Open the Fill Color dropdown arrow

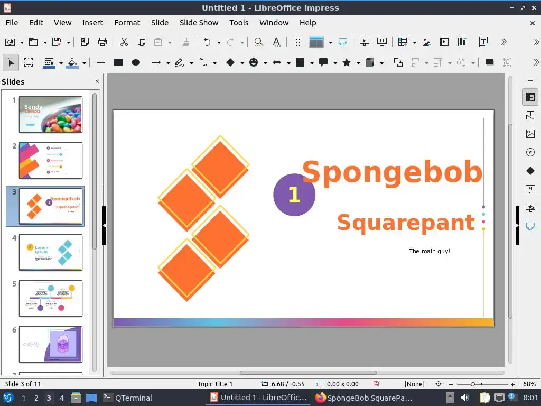84,63
